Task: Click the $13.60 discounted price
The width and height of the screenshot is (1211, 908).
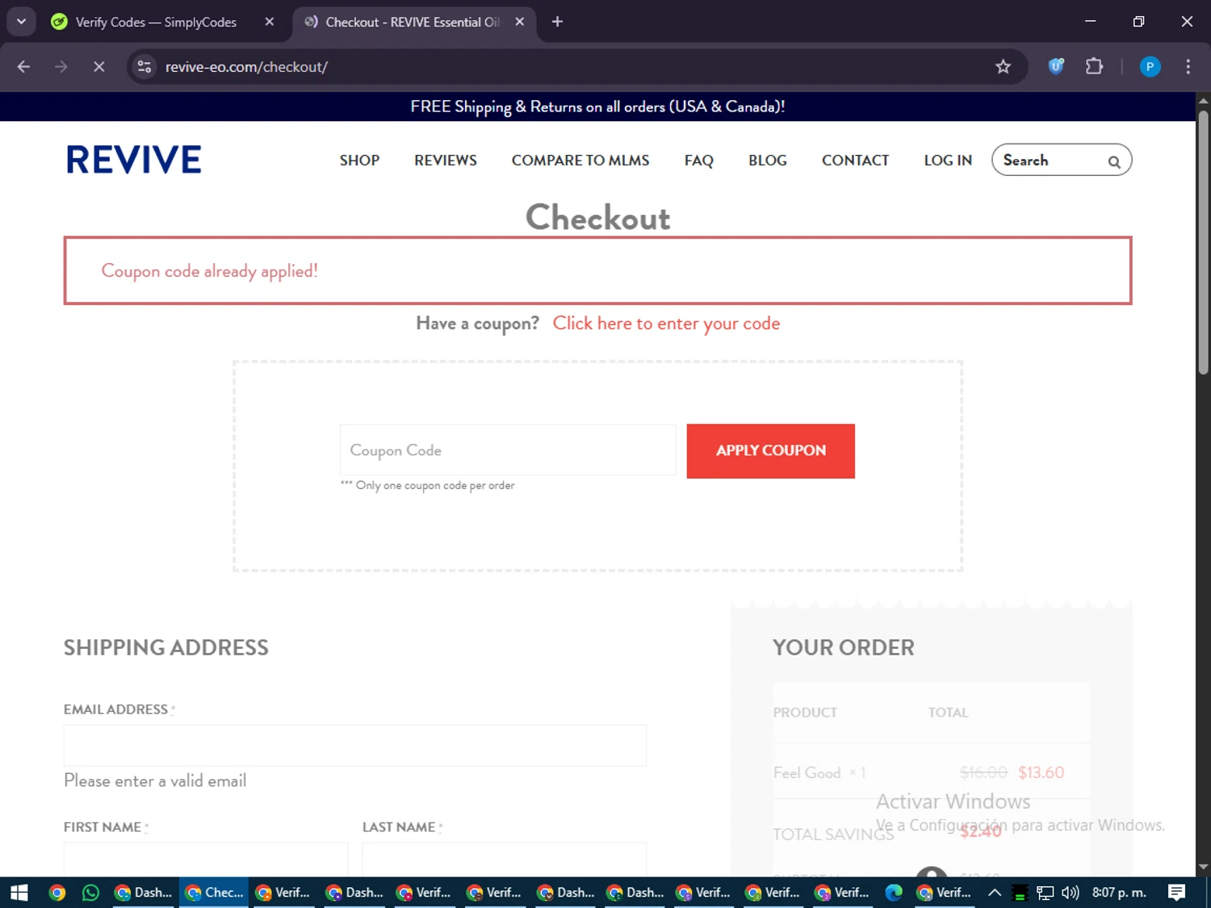Action: coord(1041,772)
